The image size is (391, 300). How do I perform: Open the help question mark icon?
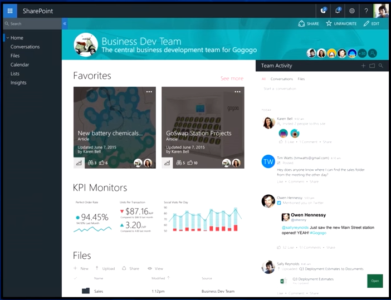click(x=366, y=11)
